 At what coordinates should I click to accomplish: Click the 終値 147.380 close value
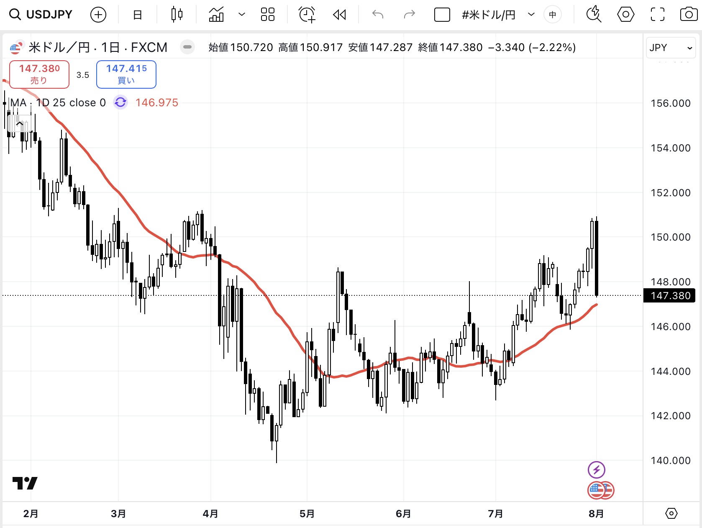pyautogui.click(x=450, y=47)
